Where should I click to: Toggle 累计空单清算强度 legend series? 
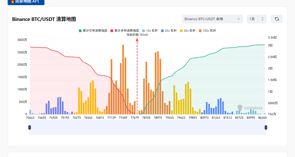[93, 31]
